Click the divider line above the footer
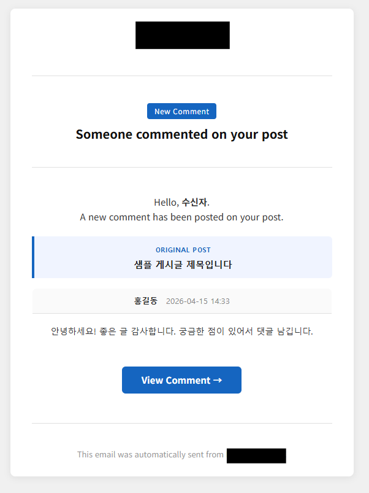This screenshot has width=369, height=493. tap(181, 423)
